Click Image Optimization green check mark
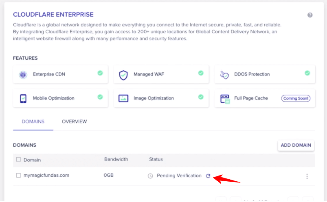The height and width of the screenshot is (202, 327). coord(201,97)
